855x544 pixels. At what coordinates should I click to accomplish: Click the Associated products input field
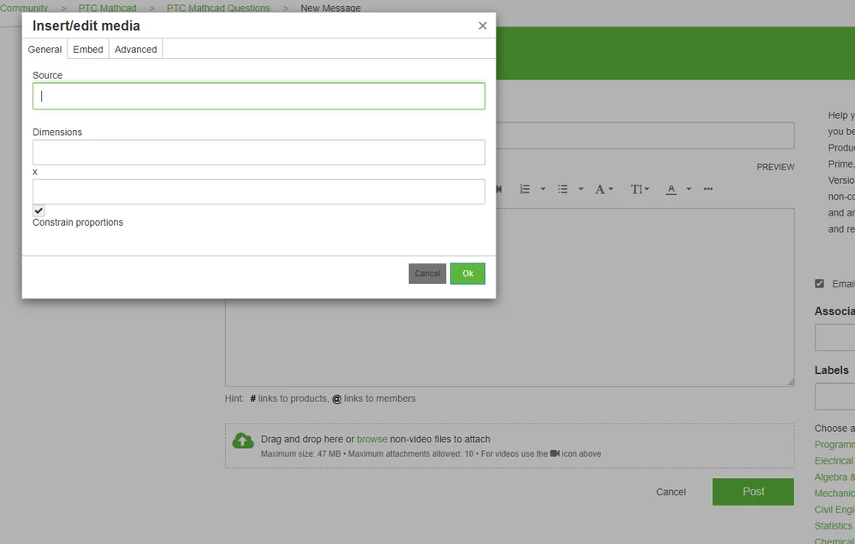(x=834, y=337)
